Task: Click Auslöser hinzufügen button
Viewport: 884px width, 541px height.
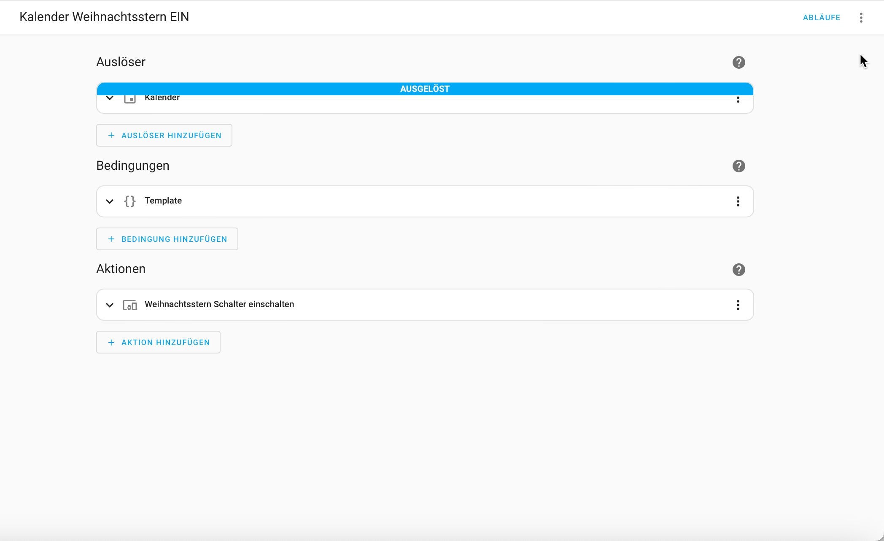Action: point(164,135)
